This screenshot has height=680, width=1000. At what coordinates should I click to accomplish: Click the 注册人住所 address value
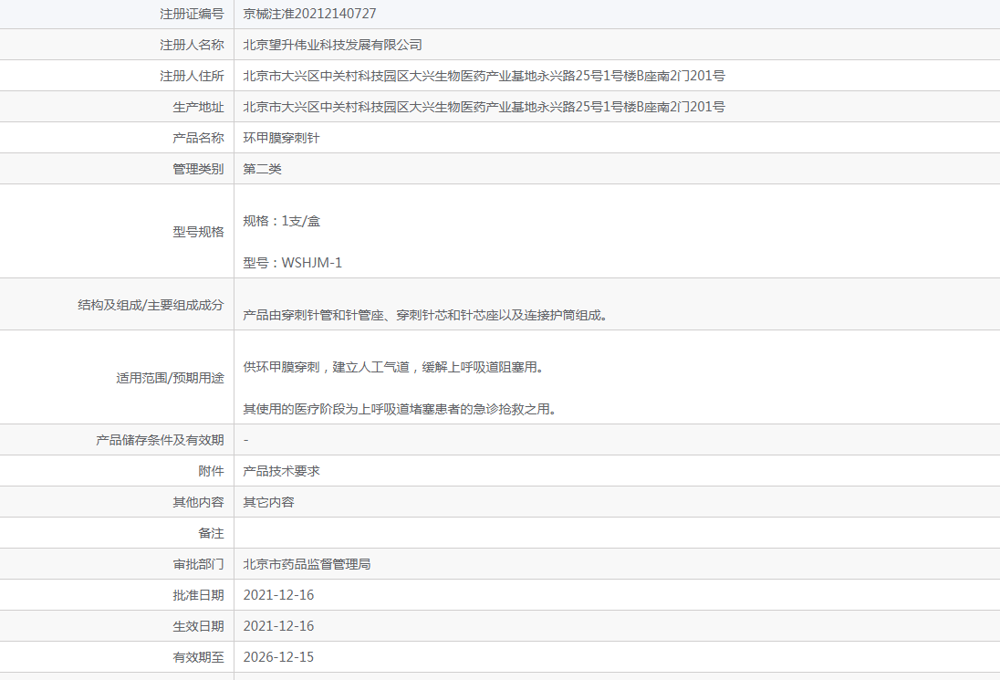click(x=484, y=76)
